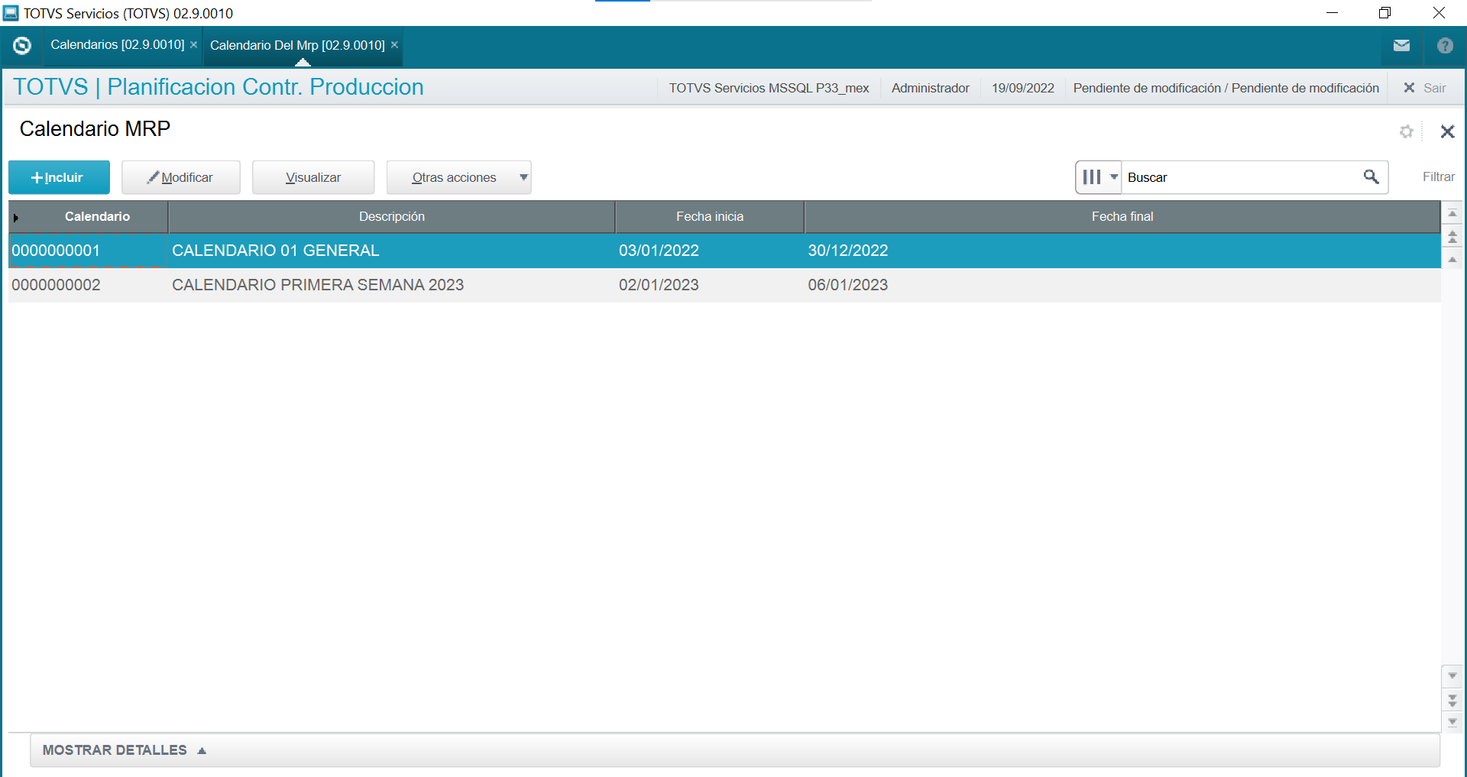Sort by Descripción column header
Image resolution: width=1467 pixels, height=777 pixels.
click(x=392, y=217)
